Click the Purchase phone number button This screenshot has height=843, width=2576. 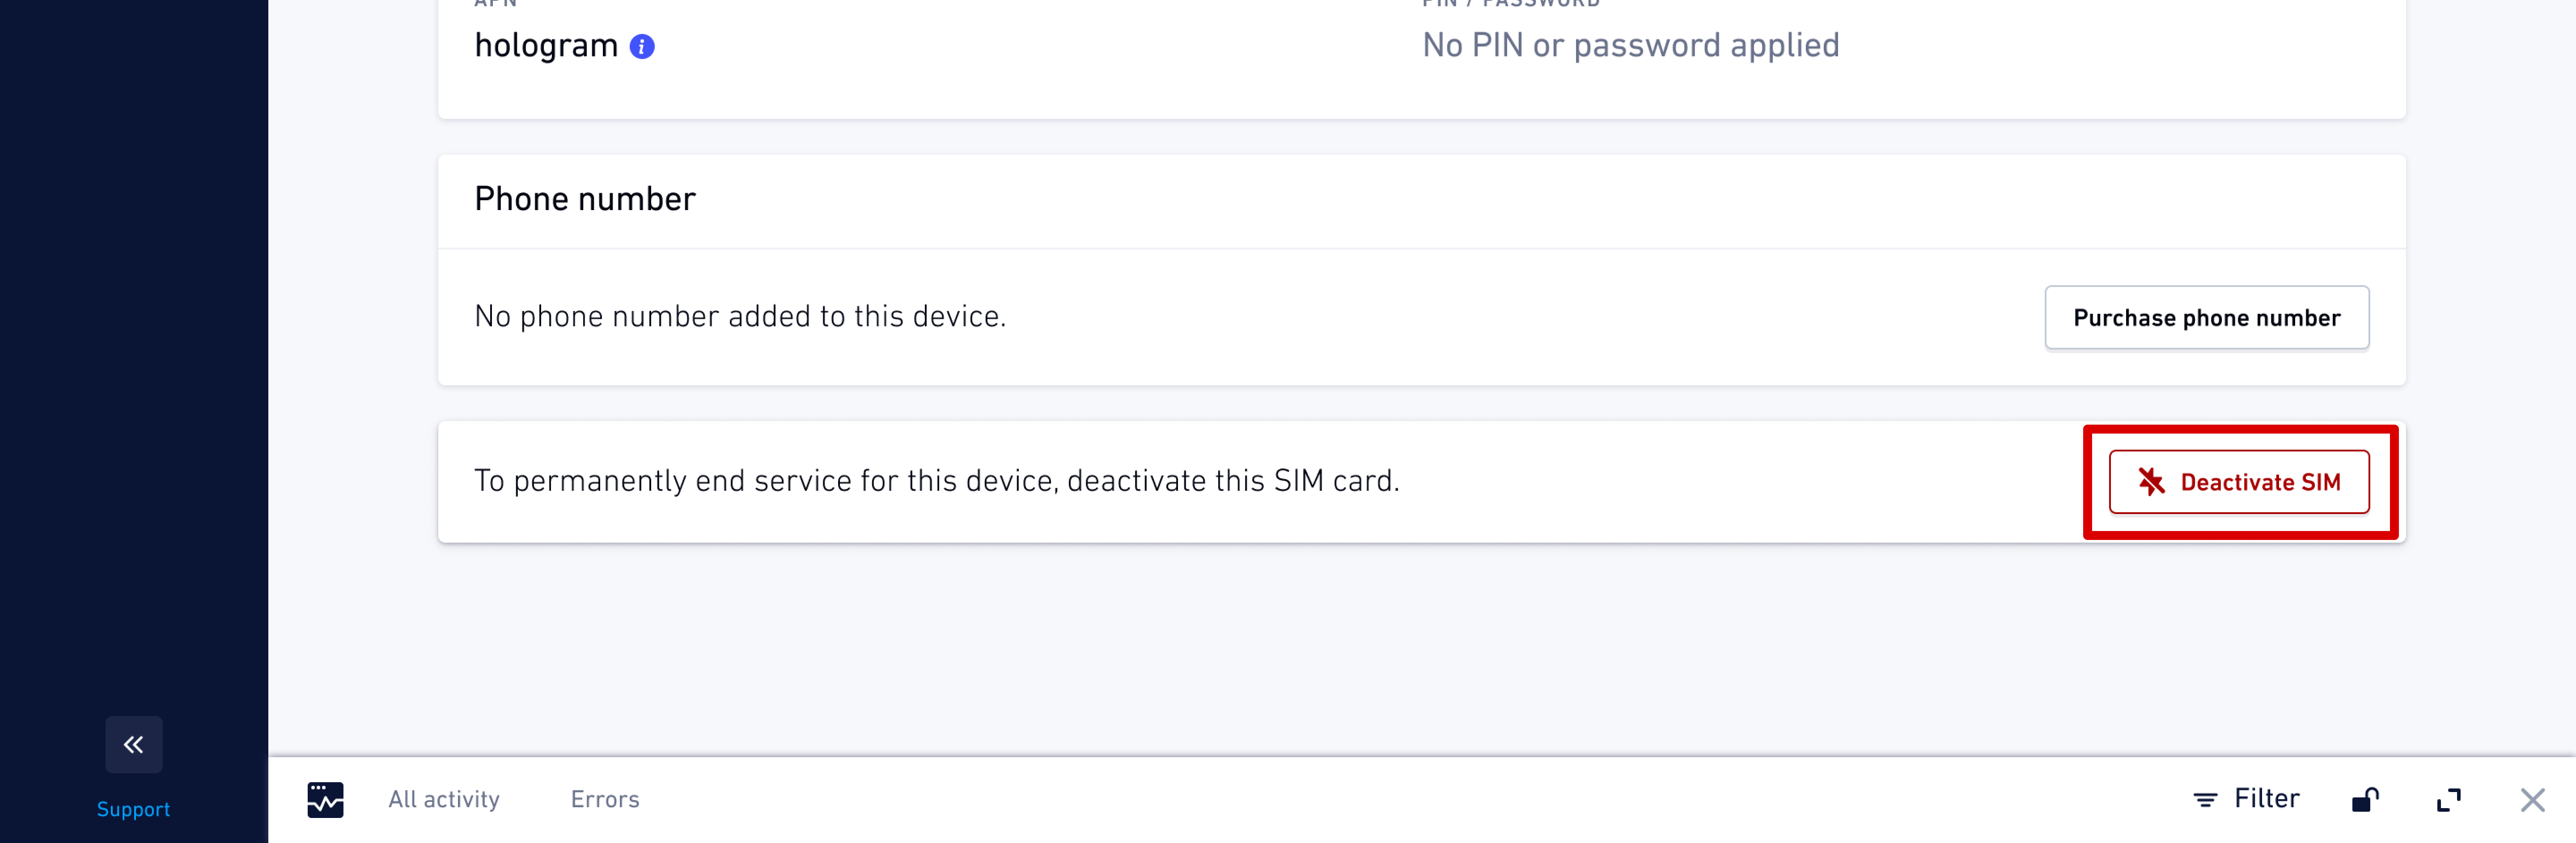[2207, 318]
